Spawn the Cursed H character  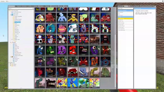[x=105, y=50]
